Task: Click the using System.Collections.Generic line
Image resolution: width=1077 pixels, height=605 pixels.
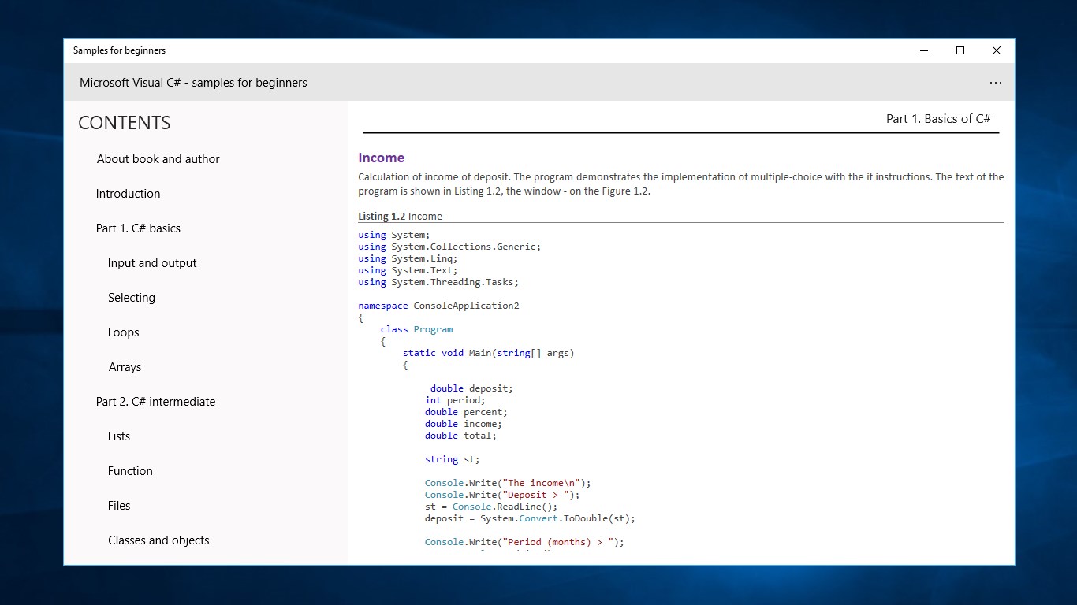Action: [449, 247]
